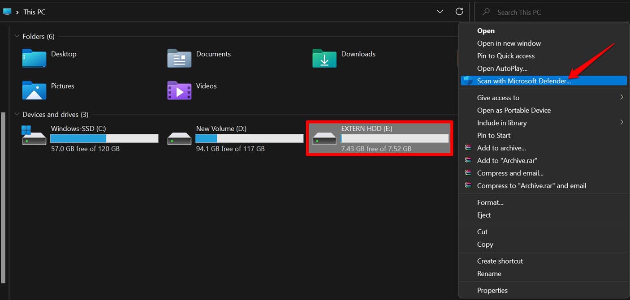Click the refresh icon in address bar
This screenshot has height=300, width=630.
(459, 11)
